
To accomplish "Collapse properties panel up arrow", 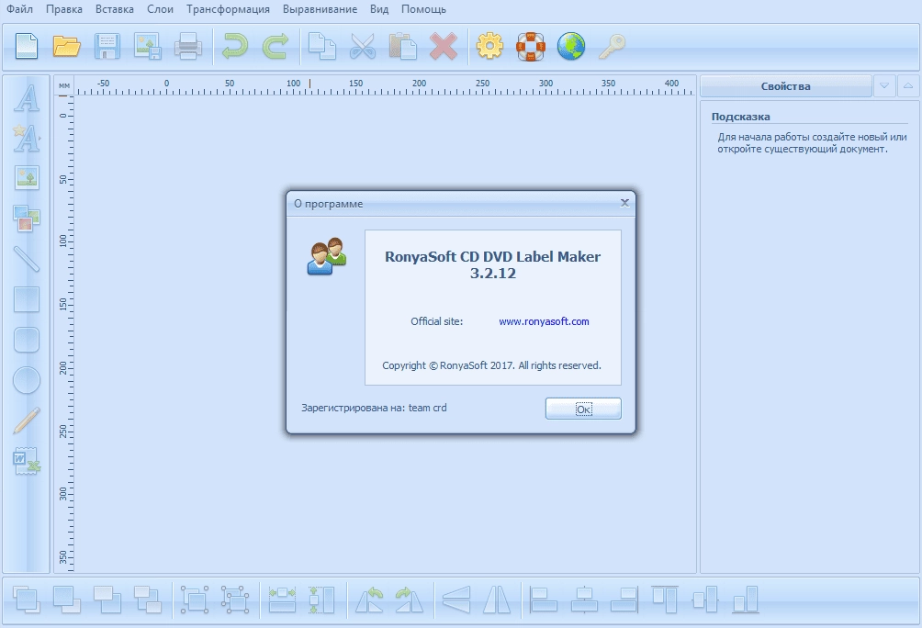I will click(908, 86).
